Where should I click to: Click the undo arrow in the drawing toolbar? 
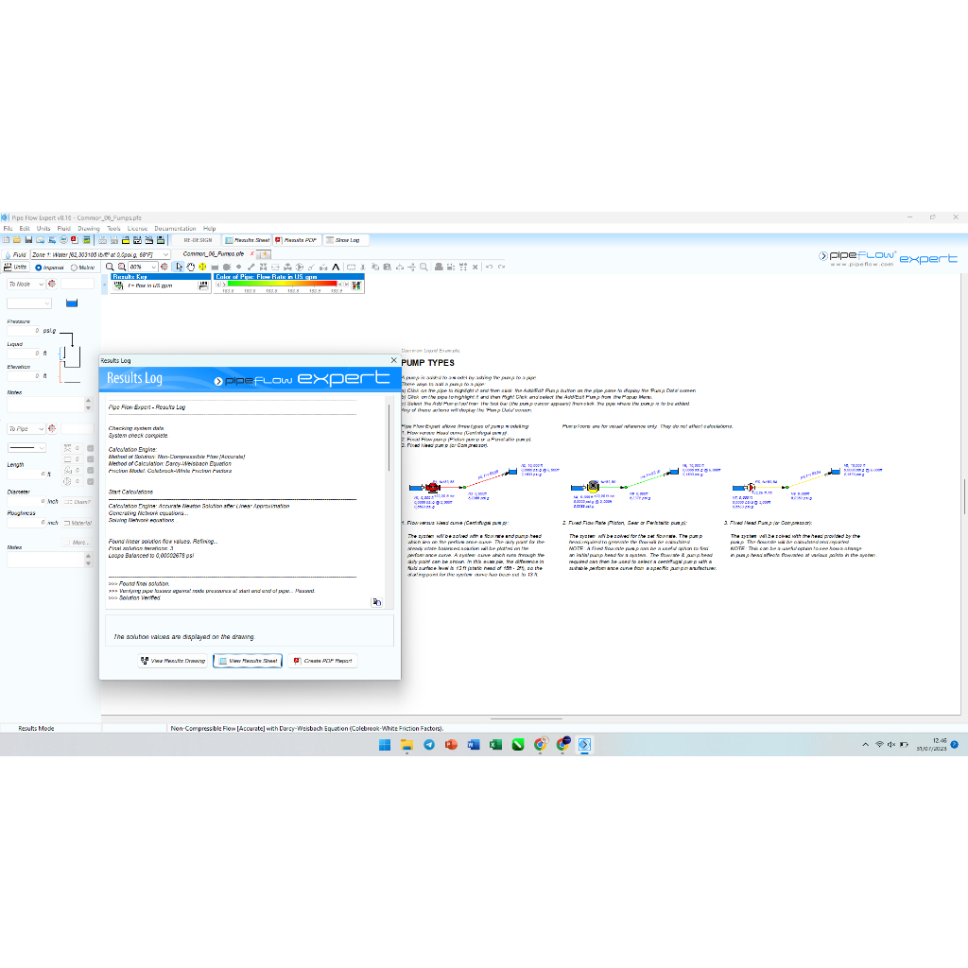[x=489, y=268]
